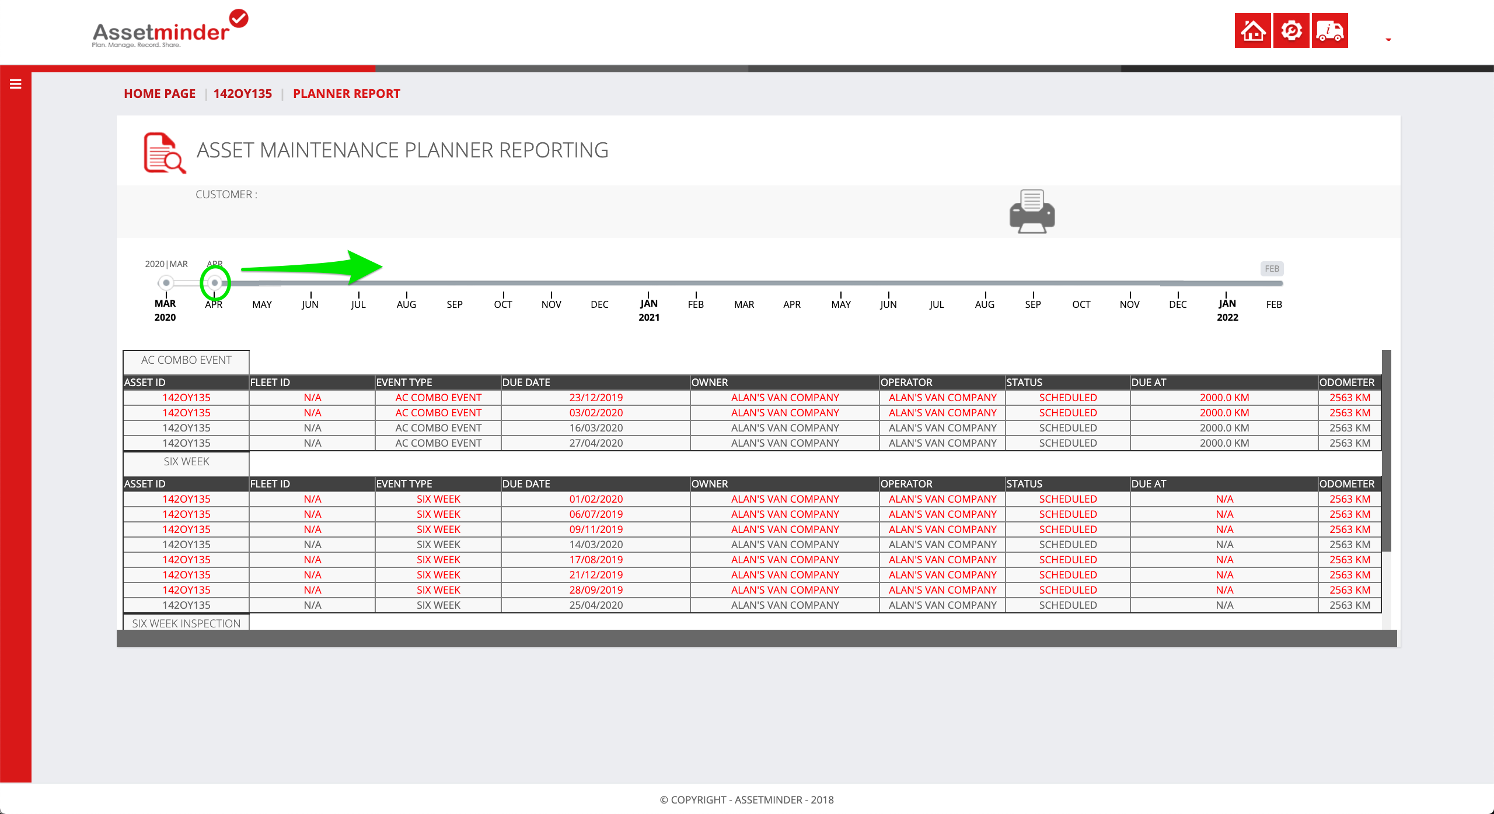Screen dimensions: 1494x814
Task: Click SIX WEEK due date 01/02/2020
Action: pyautogui.click(x=596, y=499)
